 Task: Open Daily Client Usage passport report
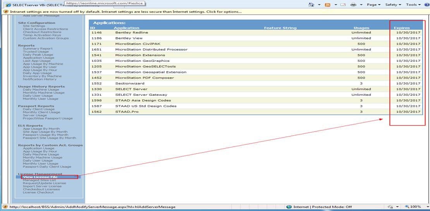(39, 109)
